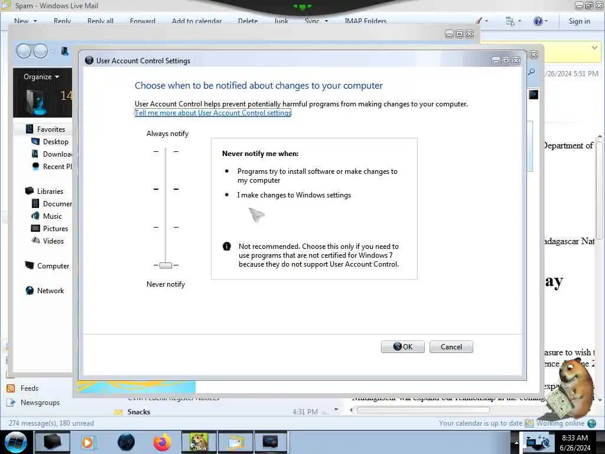Click the Explorer Forward navigation button

click(x=40, y=51)
